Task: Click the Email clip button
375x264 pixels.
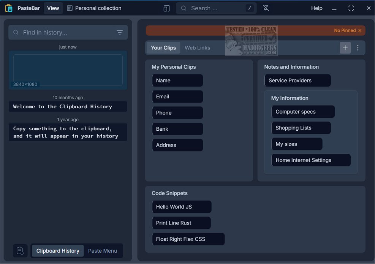Action: [x=177, y=96]
